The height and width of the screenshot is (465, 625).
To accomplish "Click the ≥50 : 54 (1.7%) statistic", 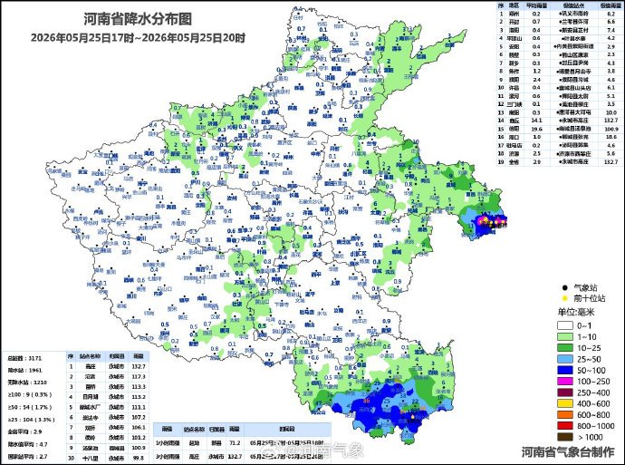I will point(30,407).
